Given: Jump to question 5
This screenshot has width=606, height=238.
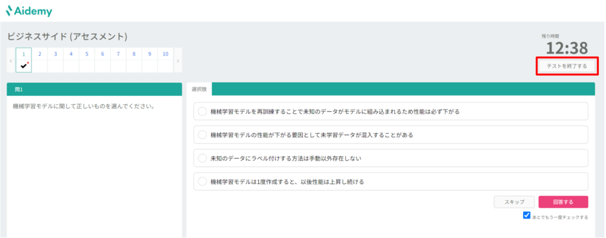Looking at the screenshot, I should 87,54.
